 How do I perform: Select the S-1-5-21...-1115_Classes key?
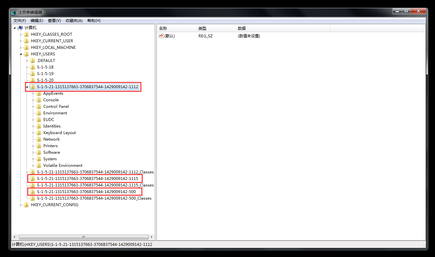pos(95,185)
